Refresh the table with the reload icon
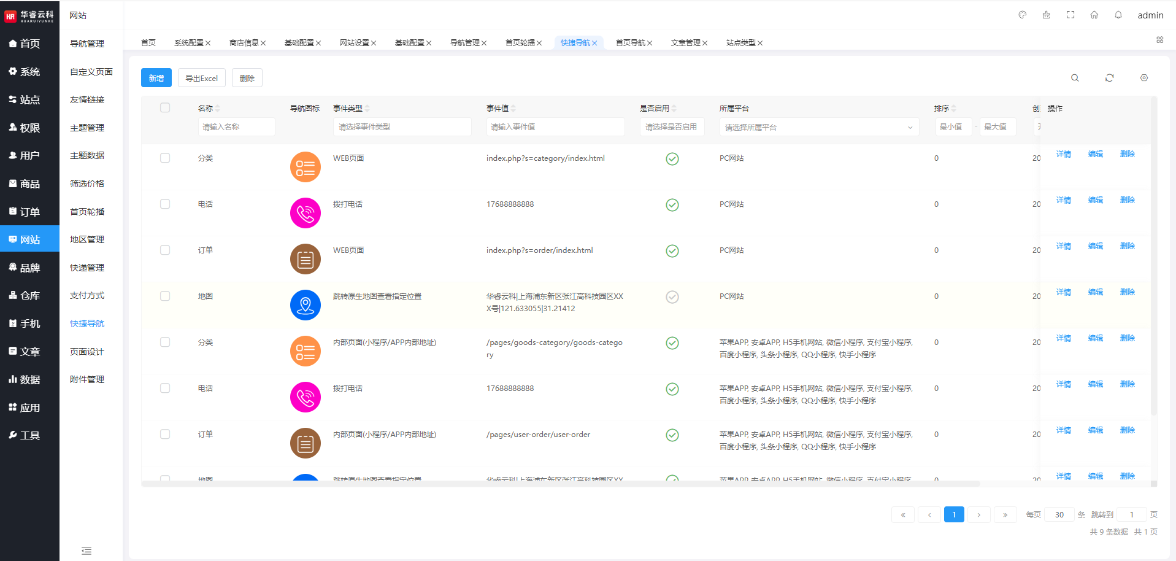This screenshot has width=1176, height=561. click(x=1109, y=78)
